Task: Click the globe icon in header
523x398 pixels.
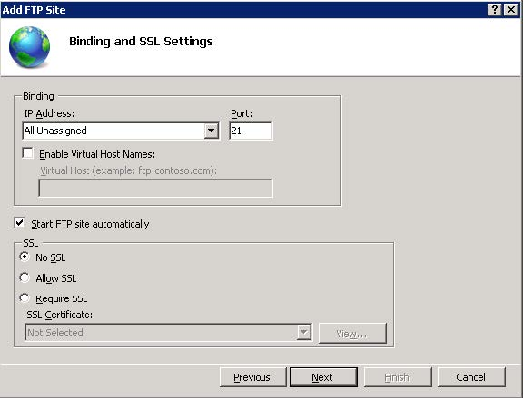Action: pos(29,46)
